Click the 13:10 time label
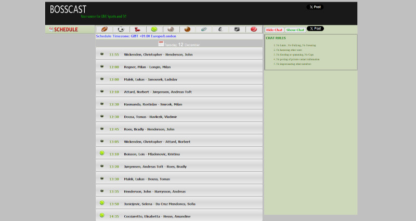Viewport: 416px width, 221px height. tap(114, 154)
